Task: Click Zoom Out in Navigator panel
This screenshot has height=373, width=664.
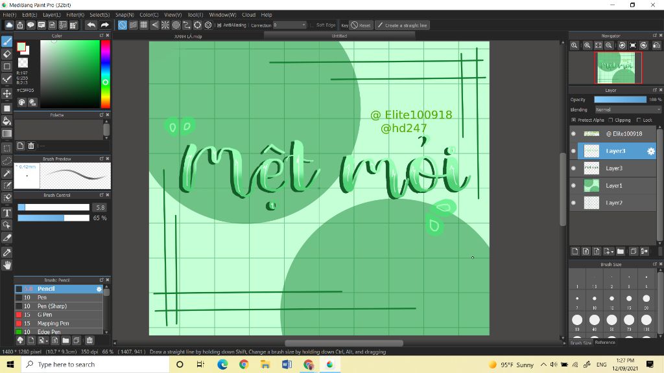Action: [609, 45]
